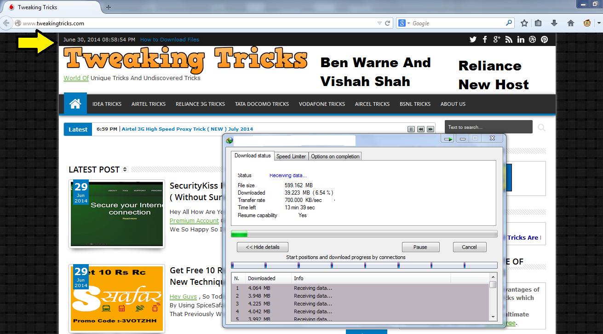Follow the 'Hey Guys' link
This screenshot has height=334, width=603.
pyautogui.click(x=183, y=297)
